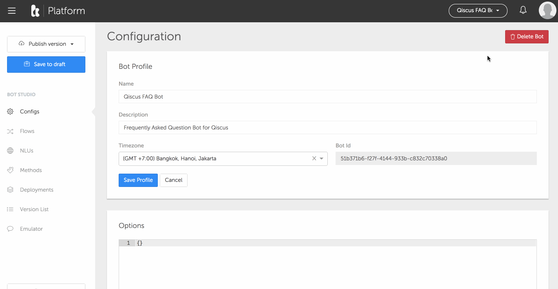Click the Methods puzzle icon
The image size is (558, 289).
(x=11, y=170)
